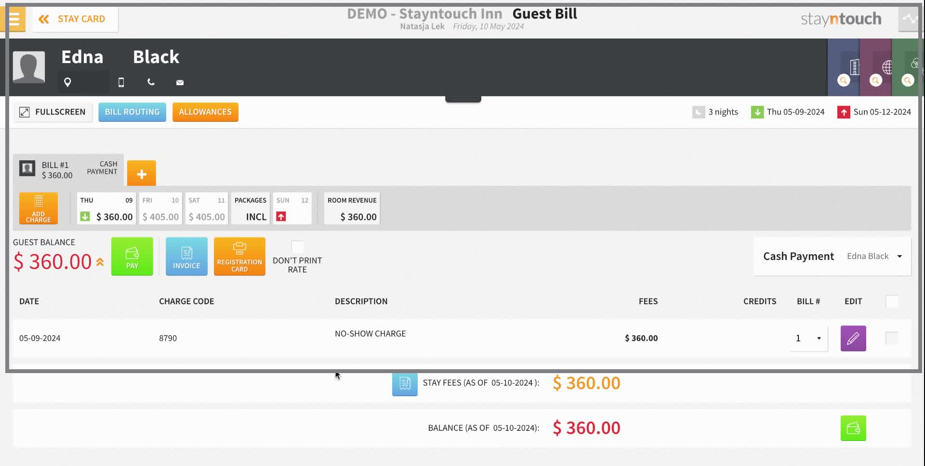Search the travel agent card magnifier
Image resolution: width=925 pixels, height=466 pixels.
(x=876, y=80)
